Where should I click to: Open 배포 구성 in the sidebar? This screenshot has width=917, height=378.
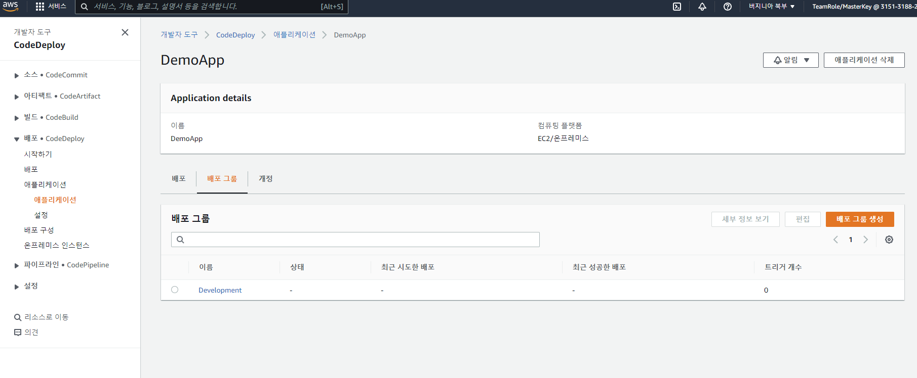coord(39,230)
